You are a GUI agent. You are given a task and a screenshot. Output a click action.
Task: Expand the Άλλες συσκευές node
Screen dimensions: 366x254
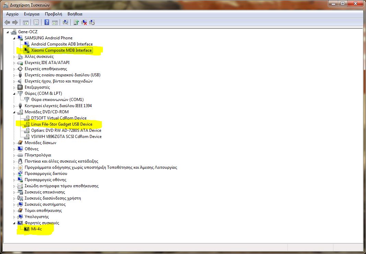point(14,56)
